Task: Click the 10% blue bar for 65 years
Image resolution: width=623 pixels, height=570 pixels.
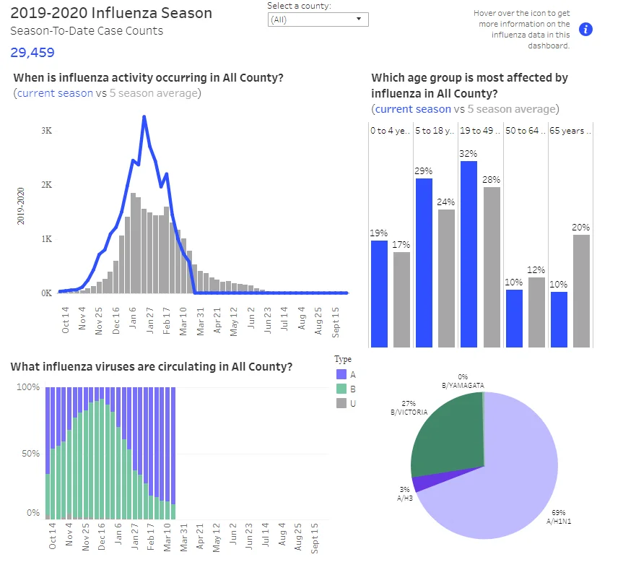Action: coord(559,319)
